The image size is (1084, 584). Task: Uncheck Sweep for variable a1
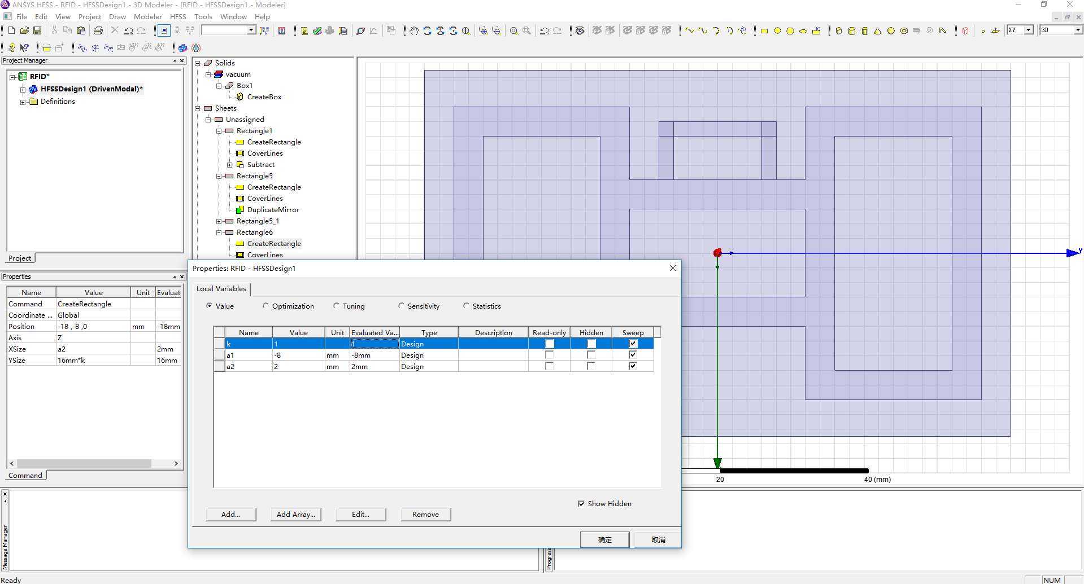coord(633,355)
